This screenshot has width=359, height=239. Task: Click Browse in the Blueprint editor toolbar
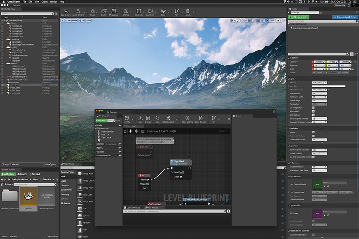[148, 119]
